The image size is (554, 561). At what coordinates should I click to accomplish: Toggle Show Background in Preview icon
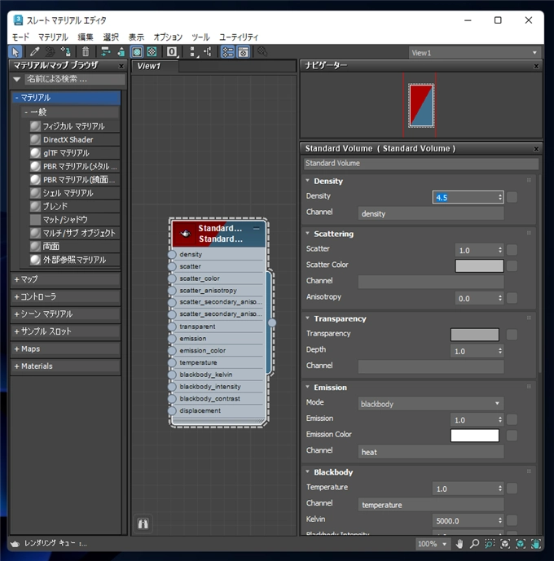point(152,52)
